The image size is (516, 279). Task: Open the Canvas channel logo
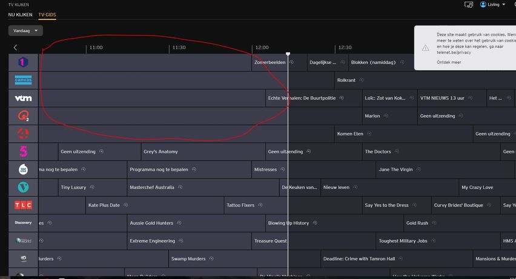(x=23, y=80)
